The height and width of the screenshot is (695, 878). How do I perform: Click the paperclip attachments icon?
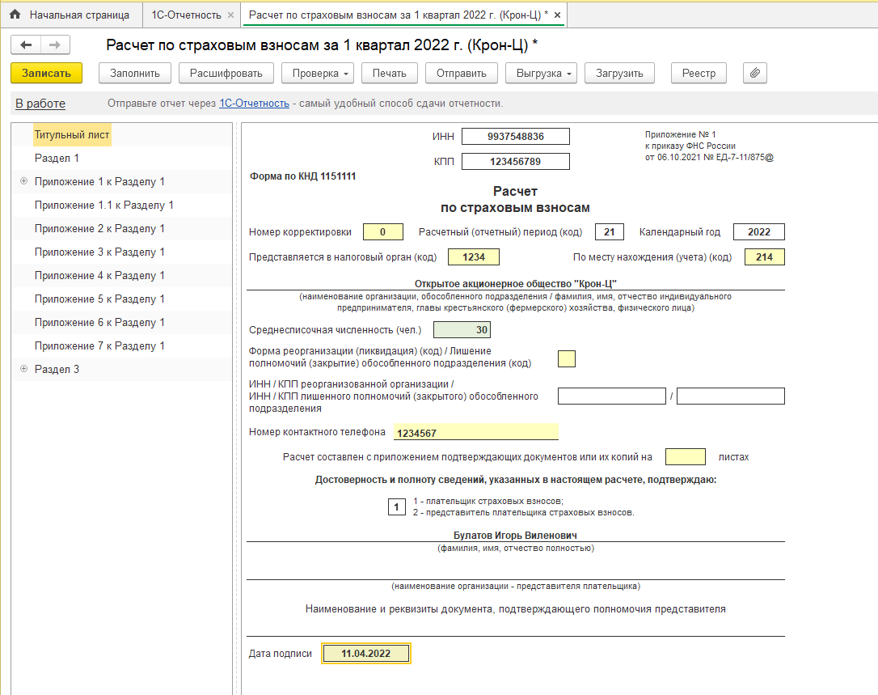click(754, 73)
